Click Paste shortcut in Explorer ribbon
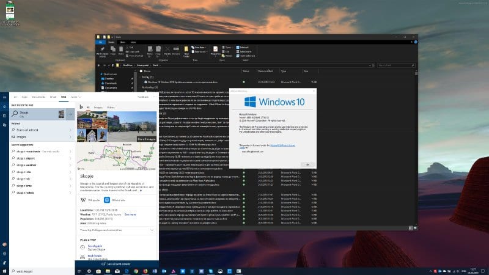Image resolution: width=489 pixels, height=275 pixels. point(134,56)
